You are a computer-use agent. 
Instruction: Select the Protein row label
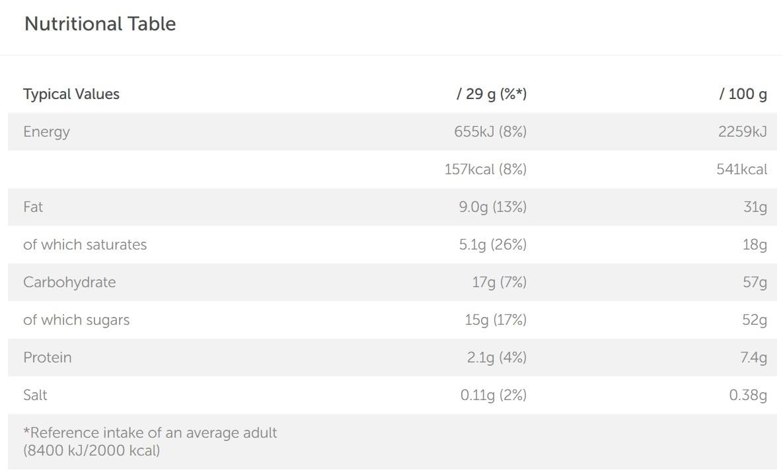(x=47, y=358)
